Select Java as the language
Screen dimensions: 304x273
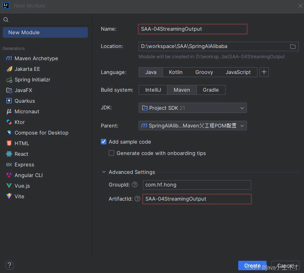click(151, 72)
